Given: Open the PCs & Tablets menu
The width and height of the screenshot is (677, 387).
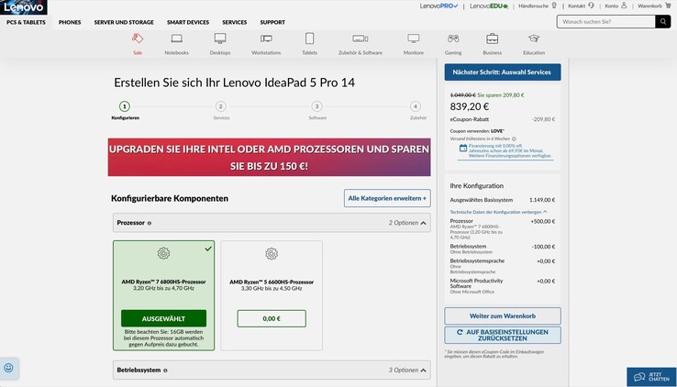Looking at the screenshot, I should 26,22.
